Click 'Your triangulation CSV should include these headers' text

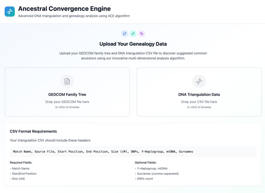pos(50,140)
